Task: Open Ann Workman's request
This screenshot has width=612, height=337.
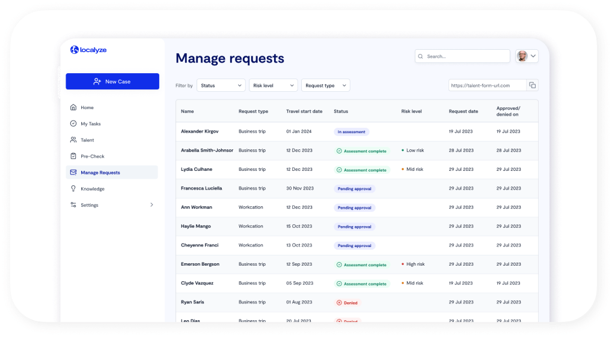Action: click(x=197, y=207)
